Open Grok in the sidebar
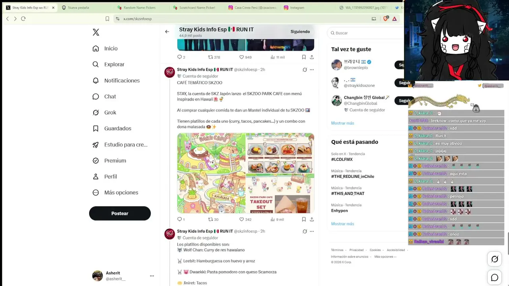Viewport: 509px width, 286px height. [x=105, y=112]
